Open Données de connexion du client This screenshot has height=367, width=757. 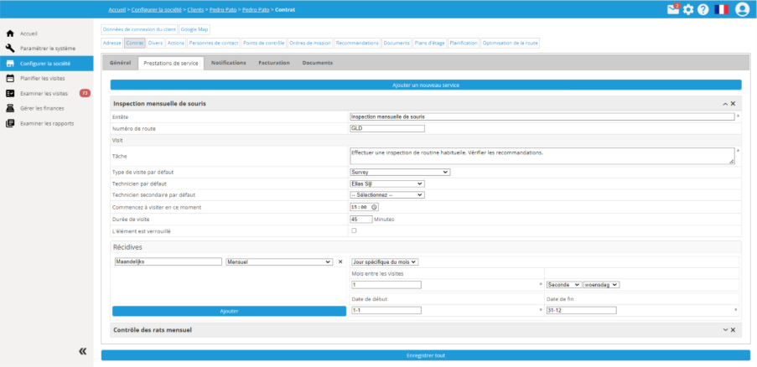tap(139, 29)
